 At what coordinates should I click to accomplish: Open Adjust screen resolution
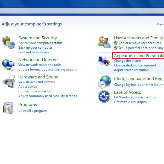(131, 70)
